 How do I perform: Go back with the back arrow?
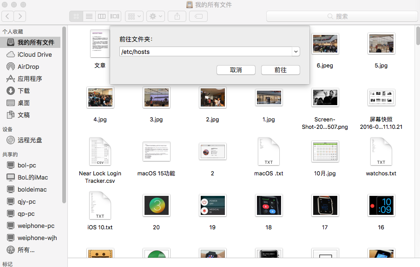coord(7,16)
